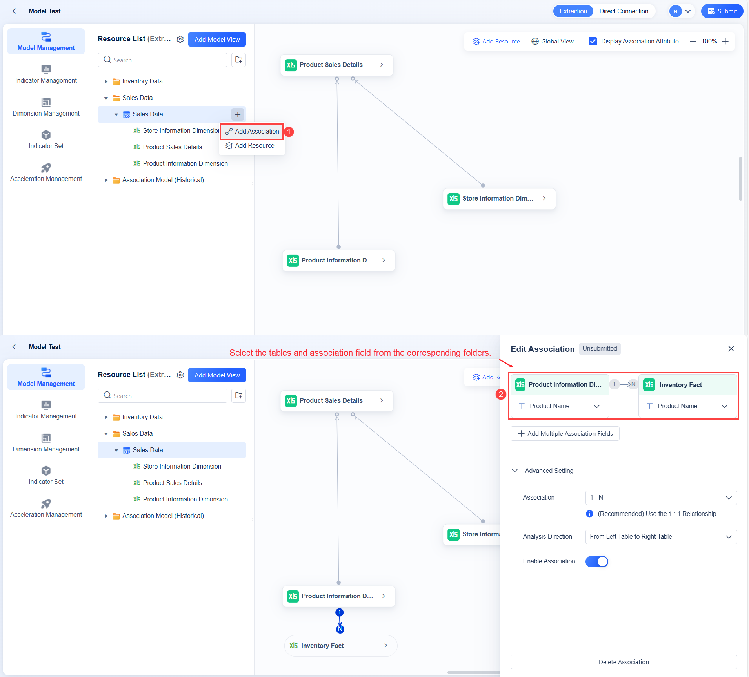Open the user account dropdown arrow
This screenshot has width=749, height=677.
688,11
